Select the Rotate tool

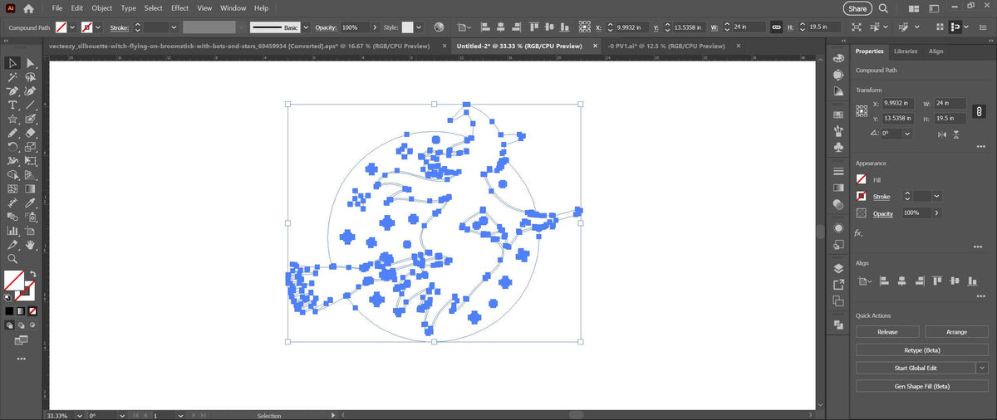click(x=13, y=147)
